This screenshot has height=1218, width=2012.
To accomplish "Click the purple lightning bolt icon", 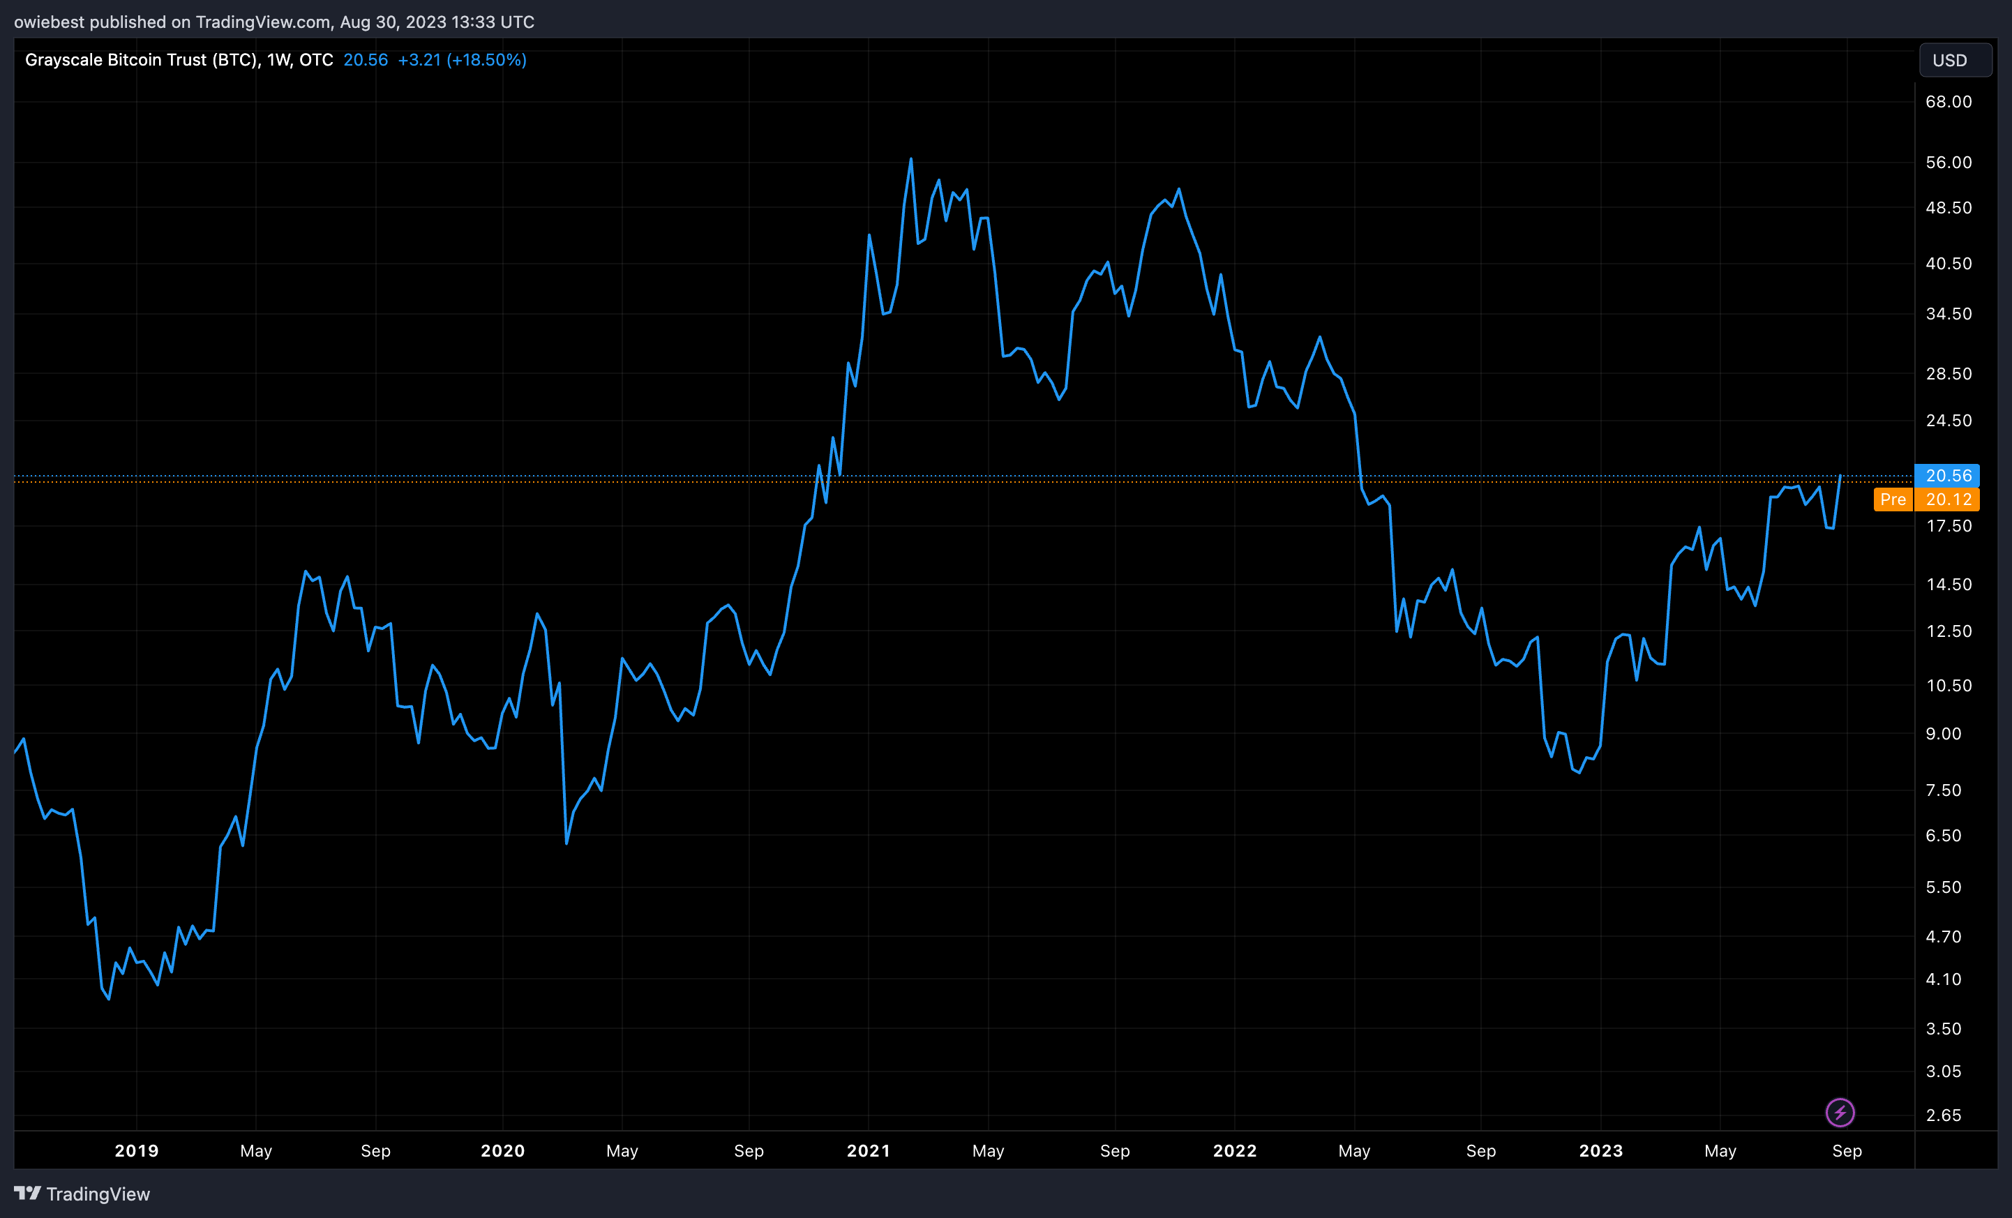I will 1840,1112.
